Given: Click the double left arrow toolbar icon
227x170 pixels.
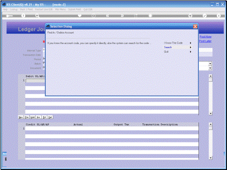Looking at the screenshot, I should coord(107,15).
